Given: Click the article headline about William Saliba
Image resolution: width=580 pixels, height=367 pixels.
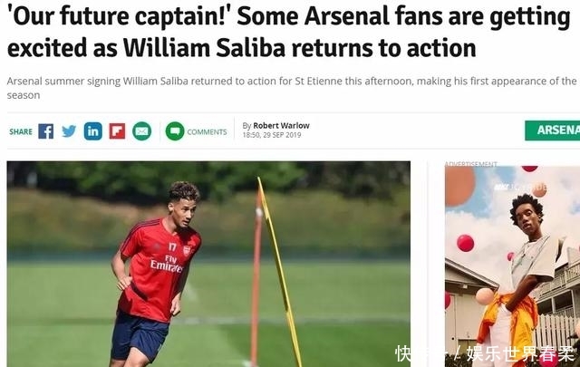Looking at the screenshot, I should 288,32.
